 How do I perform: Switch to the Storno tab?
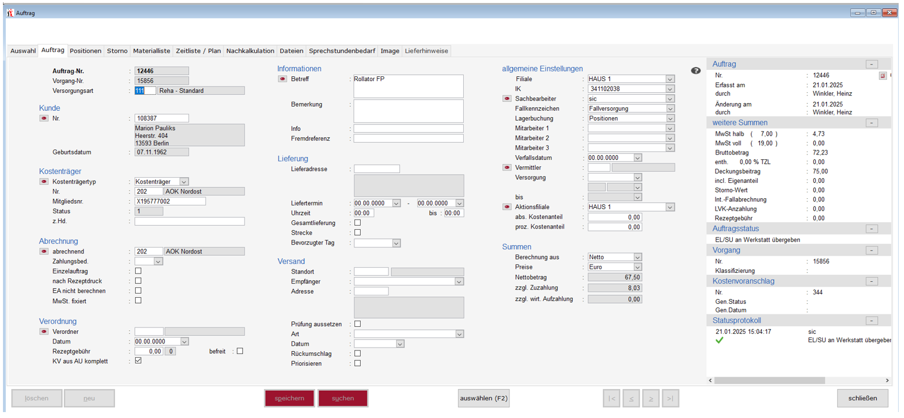click(117, 51)
